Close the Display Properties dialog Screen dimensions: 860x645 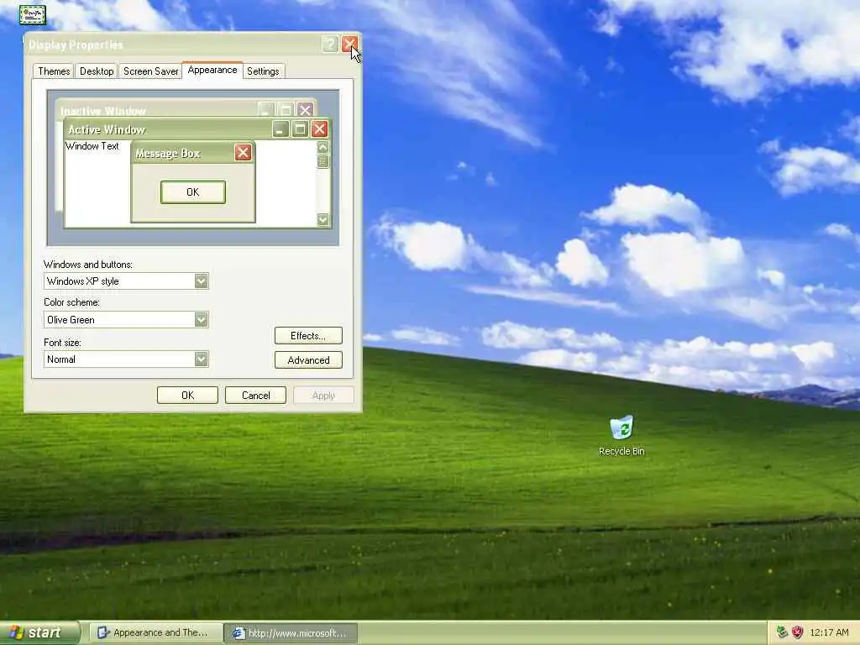(349, 45)
